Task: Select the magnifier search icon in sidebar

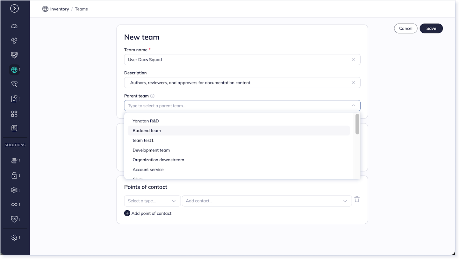Action: (x=14, y=84)
